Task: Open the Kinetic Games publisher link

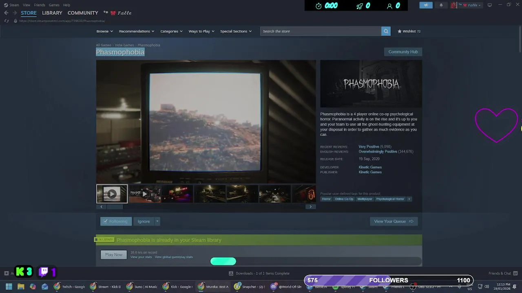Action: (x=370, y=172)
